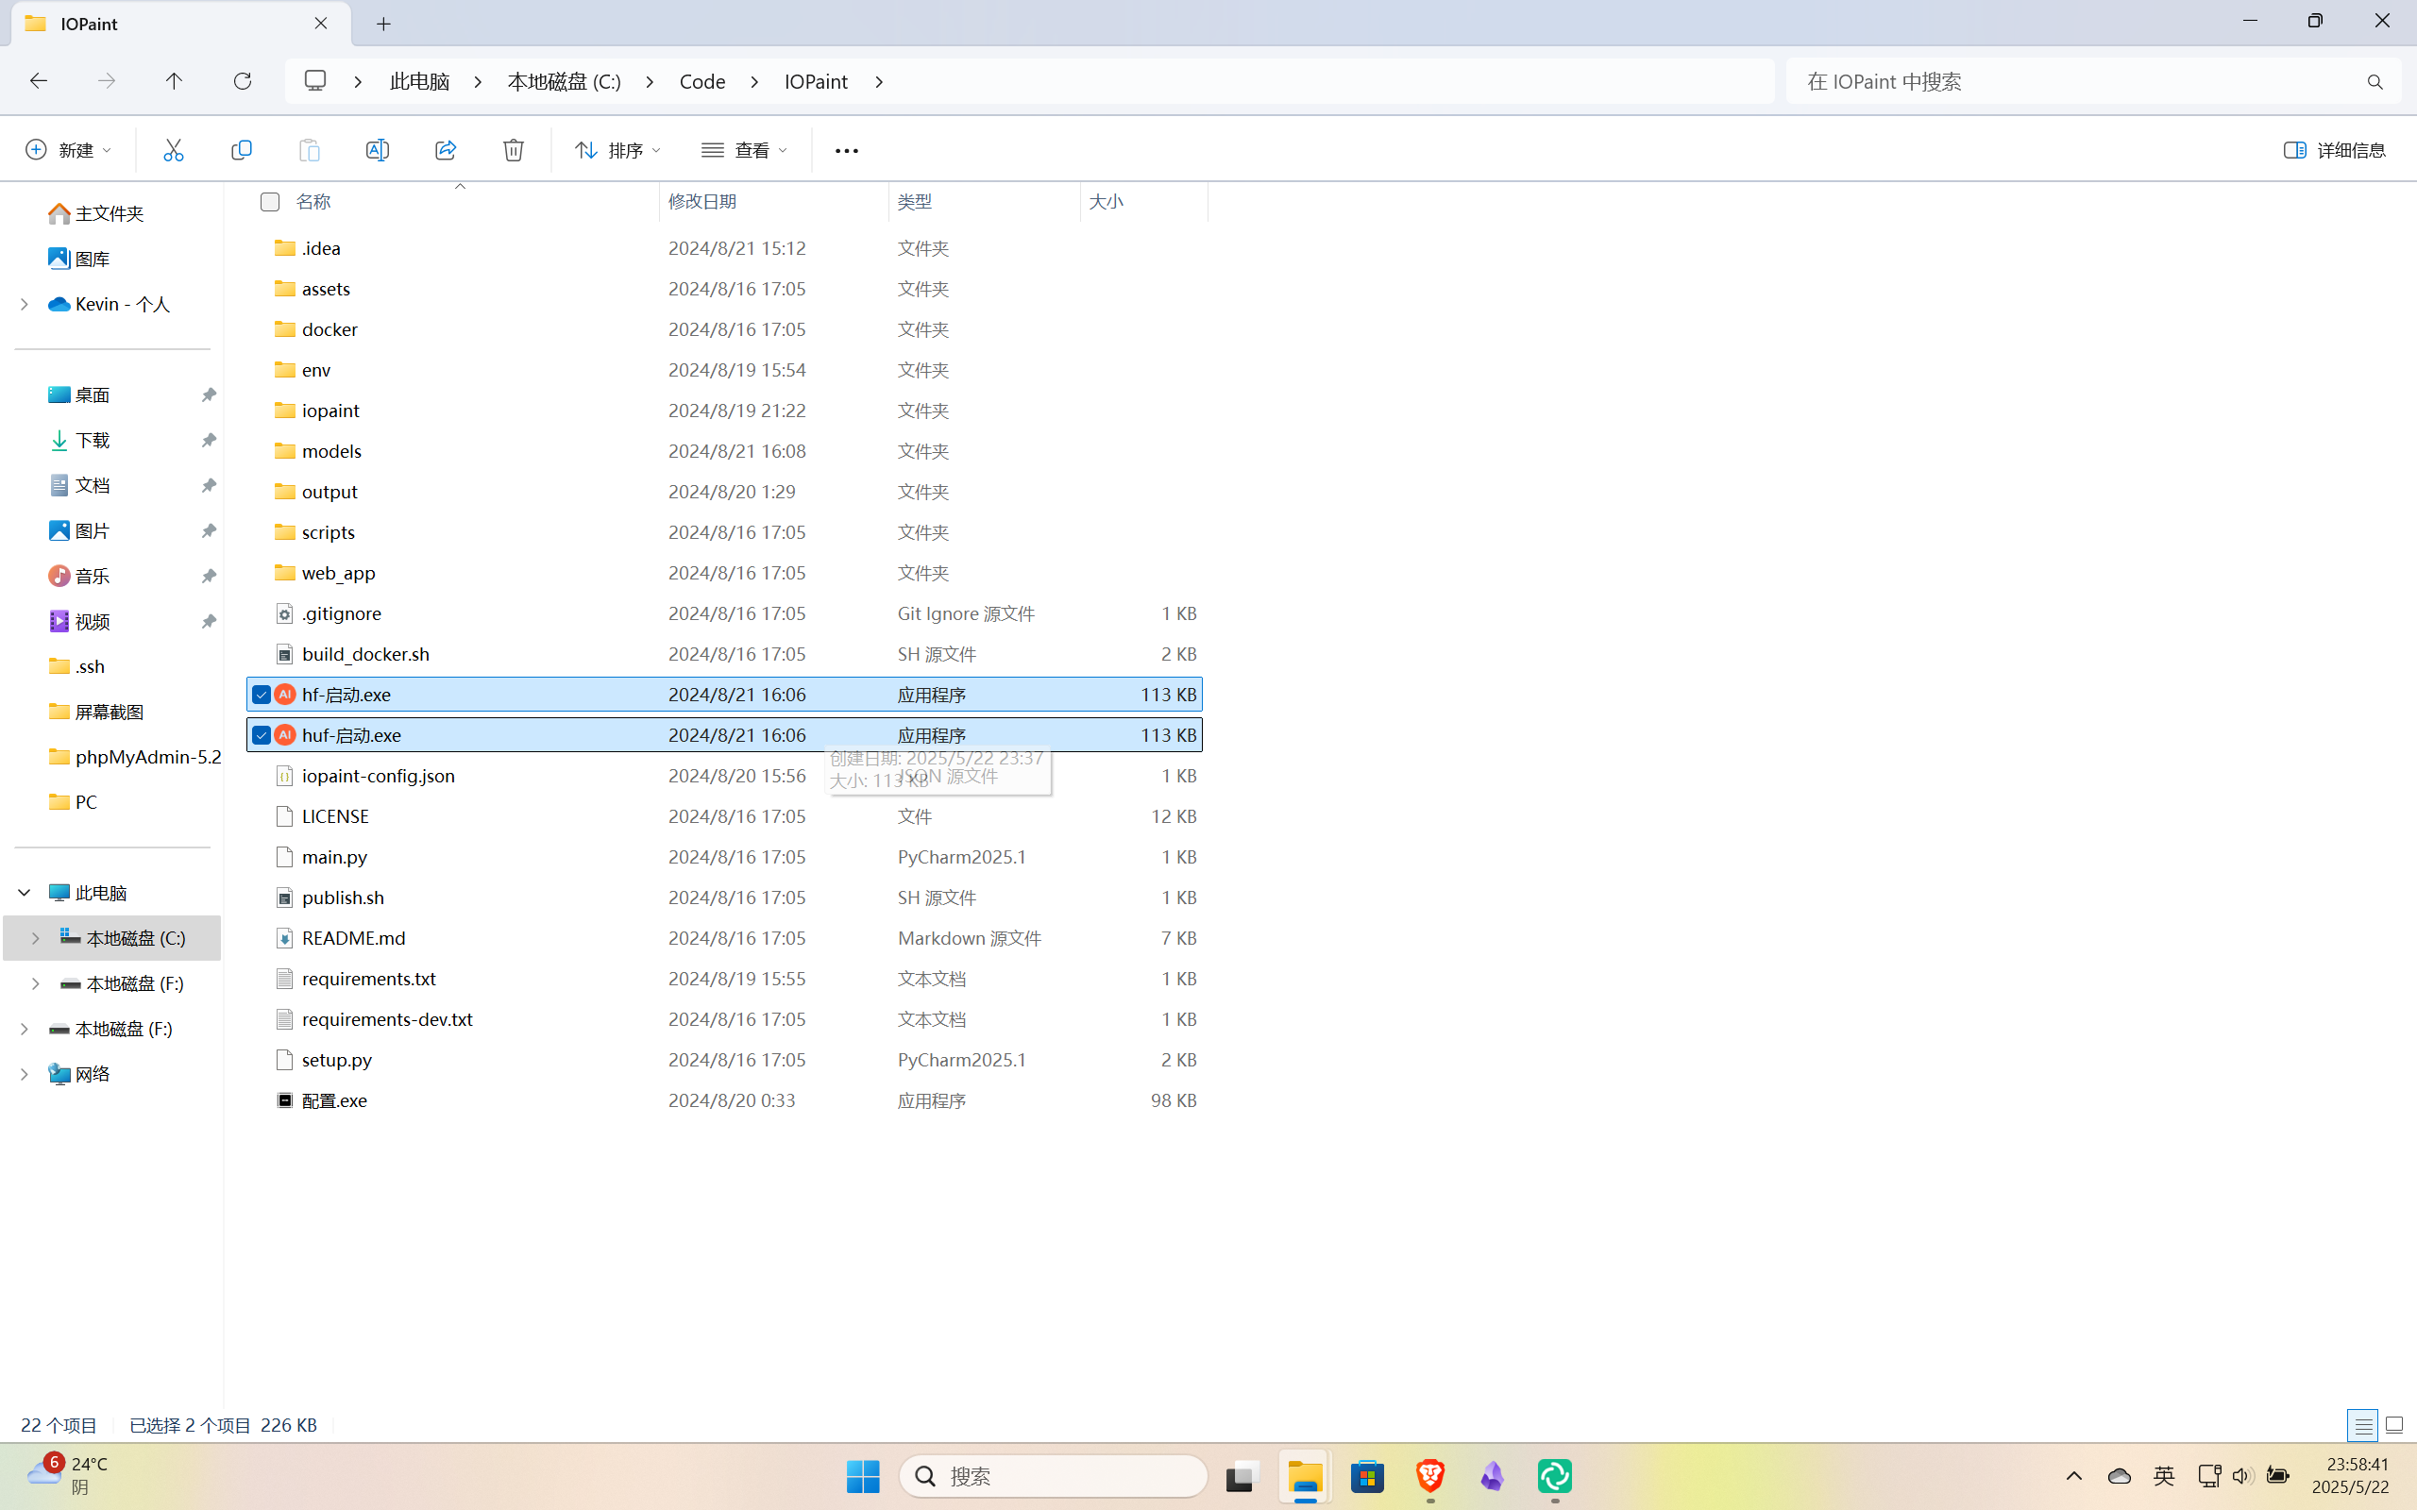This screenshot has width=2417, height=1510.
Task: Open the 查看 view dropdown
Action: (x=744, y=150)
